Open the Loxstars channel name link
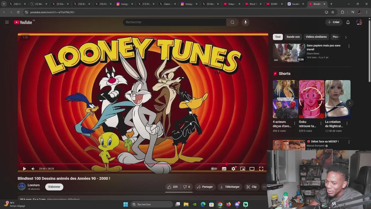Image resolution: width=371 pixels, height=209 pixels. click(34, 185)
